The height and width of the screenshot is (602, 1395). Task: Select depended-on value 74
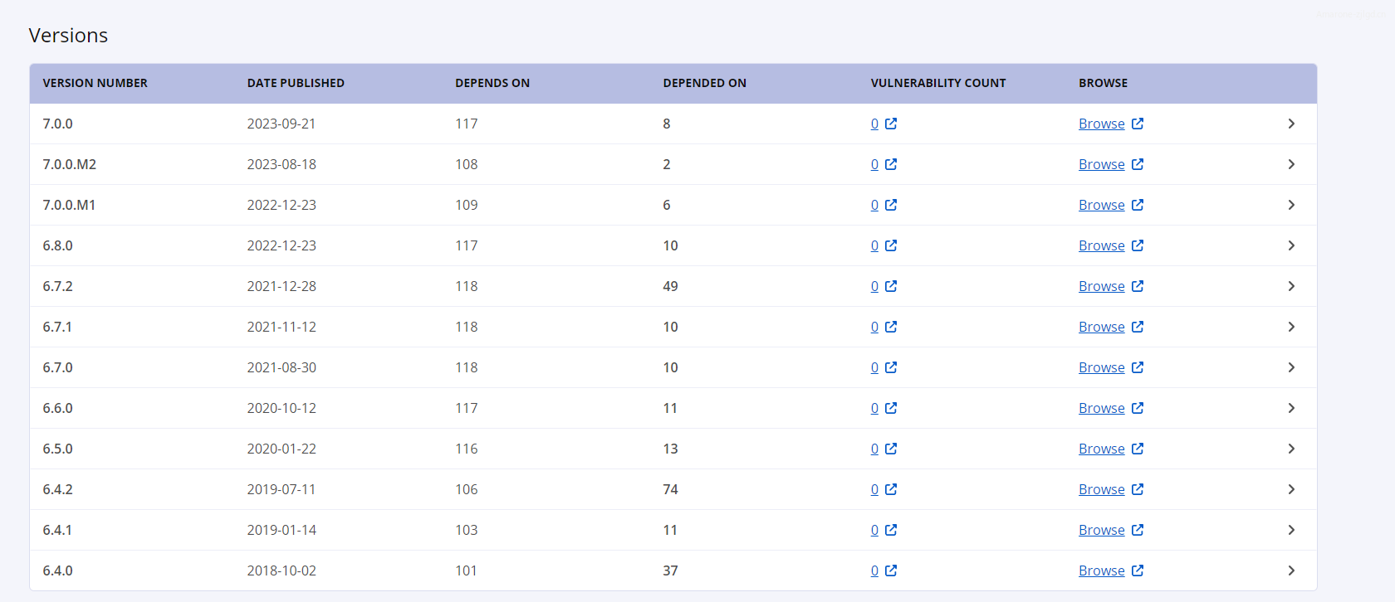tap(670, 489)
